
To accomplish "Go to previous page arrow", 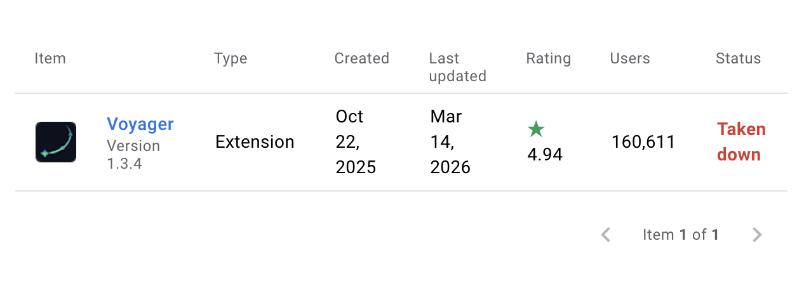I will pyautogui.click(x=606, y=235).
